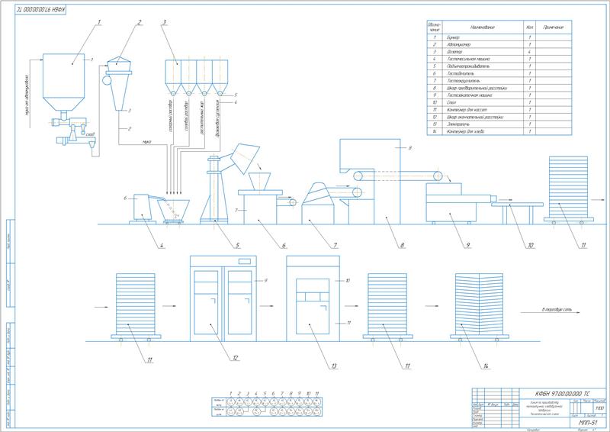
Task: Select the 'Примечание' column header
Action: tap(554, 27)
